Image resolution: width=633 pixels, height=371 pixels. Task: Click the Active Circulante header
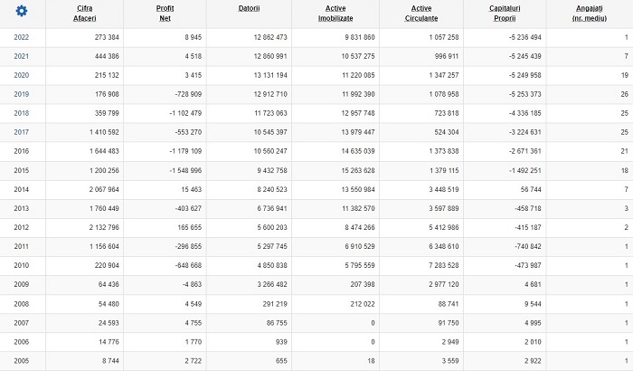pos(421,14)
